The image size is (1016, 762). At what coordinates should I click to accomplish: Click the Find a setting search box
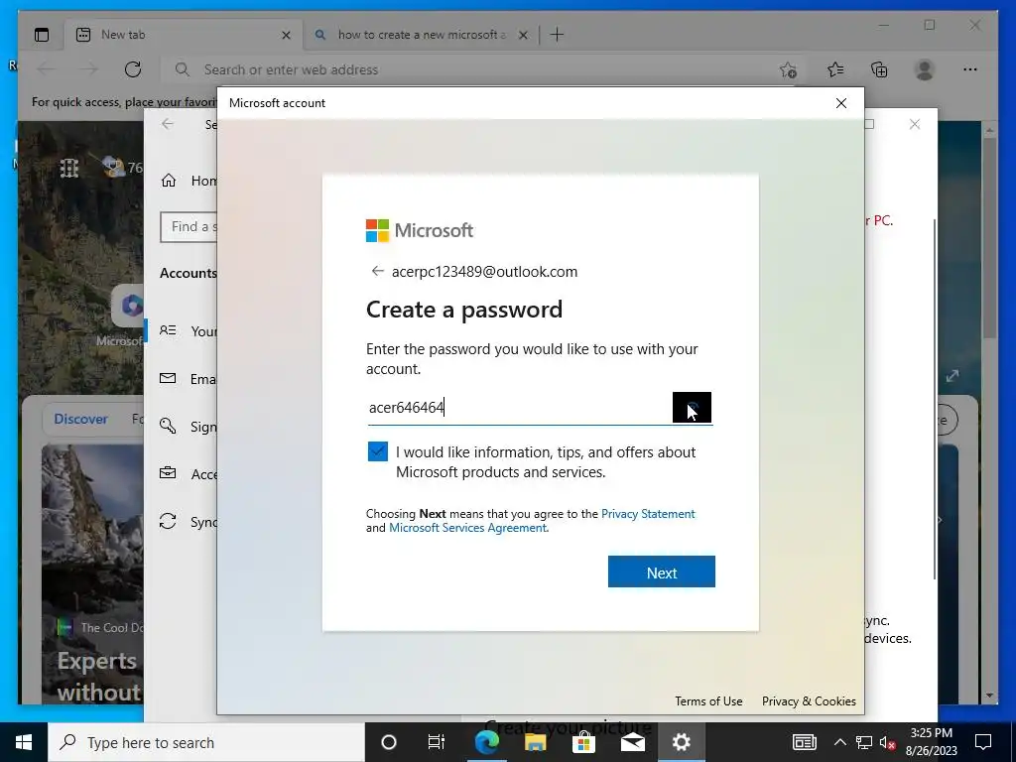click(x=189, y=227)
